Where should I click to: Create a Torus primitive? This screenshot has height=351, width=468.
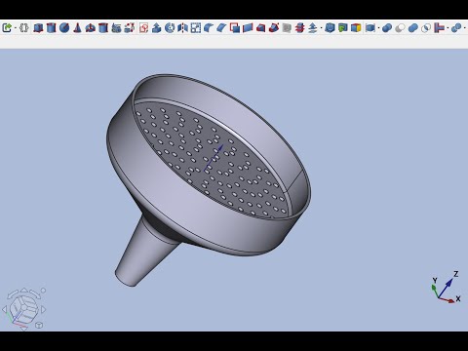90,28
